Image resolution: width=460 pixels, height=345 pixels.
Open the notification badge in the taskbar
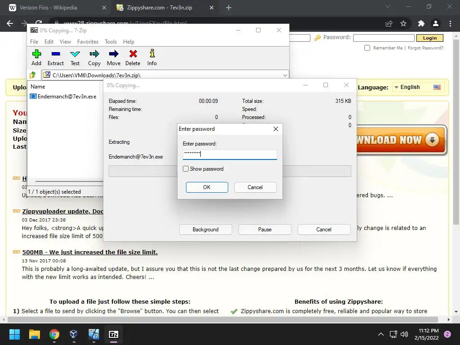(447, 334)
